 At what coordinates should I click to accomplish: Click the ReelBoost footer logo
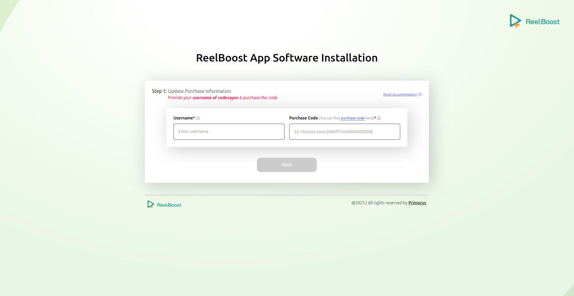164,205
